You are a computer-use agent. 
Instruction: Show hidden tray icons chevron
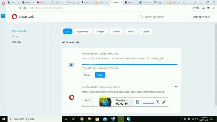coord(181,119)
